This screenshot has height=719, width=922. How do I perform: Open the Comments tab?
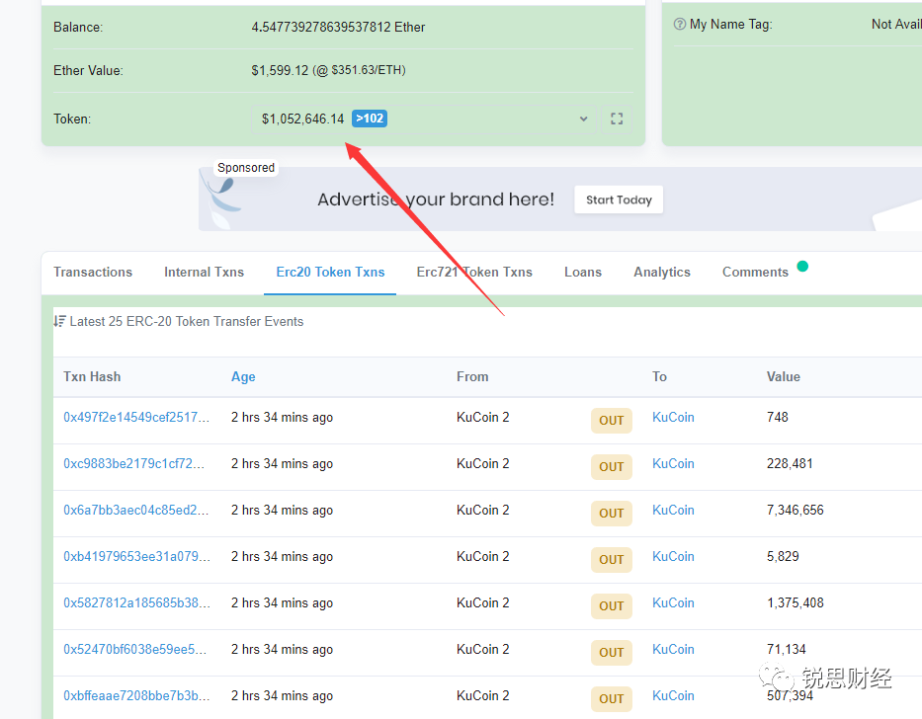755,273
